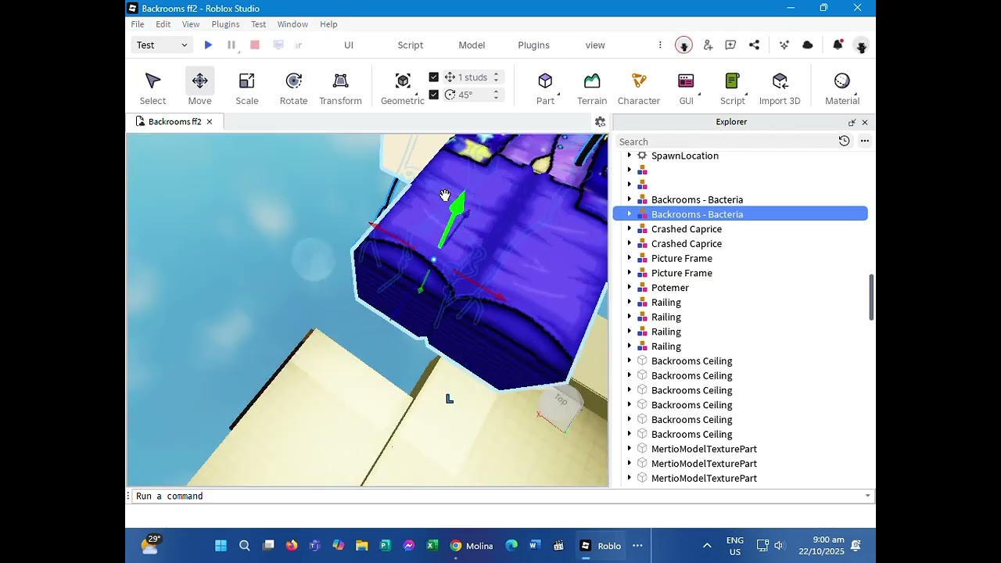Open the red-circled collaborator avatar
Screen dimensions: 1001x563
683,45
